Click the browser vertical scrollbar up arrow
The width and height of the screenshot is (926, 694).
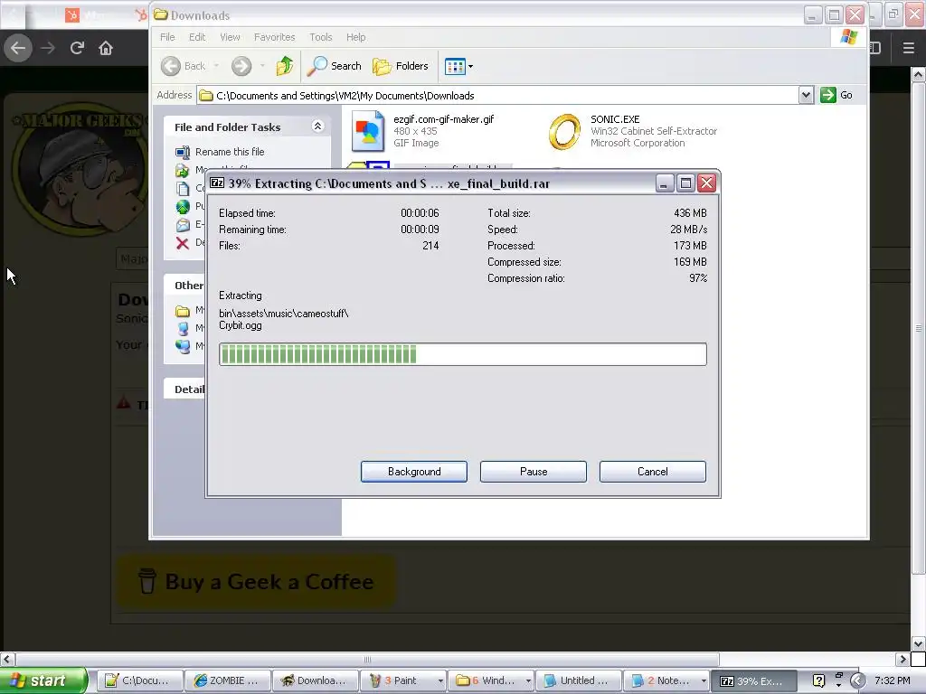click(919, 75)
